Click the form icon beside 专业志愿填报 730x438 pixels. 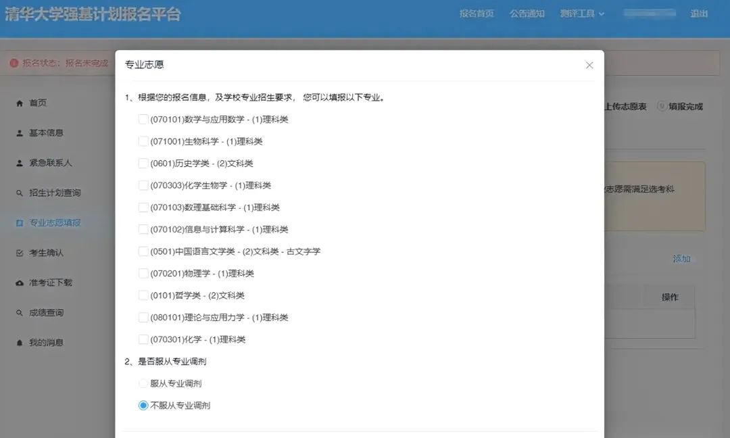[x=20, y=223]
